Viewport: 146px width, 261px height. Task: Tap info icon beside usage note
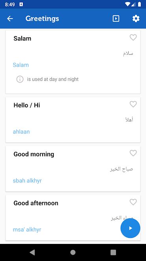[x=20, y=79]
